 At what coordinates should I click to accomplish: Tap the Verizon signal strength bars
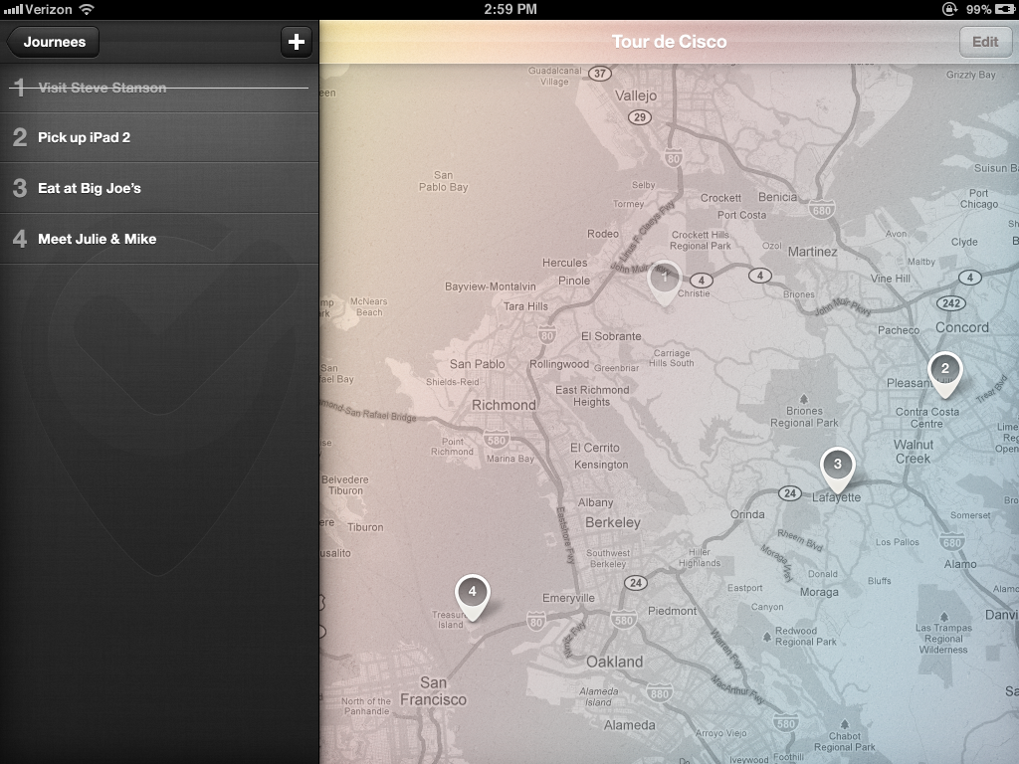coord(13,10)
